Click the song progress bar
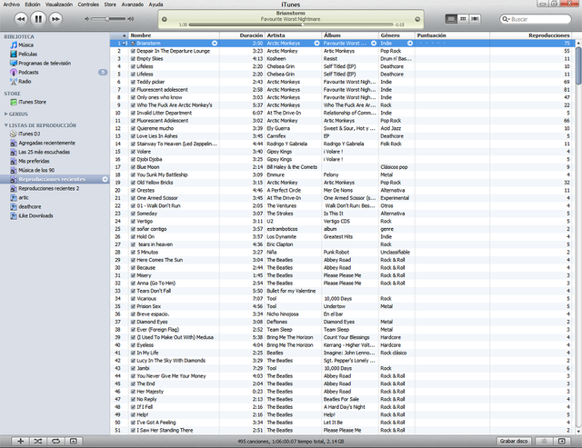 [x=291, y=25]
